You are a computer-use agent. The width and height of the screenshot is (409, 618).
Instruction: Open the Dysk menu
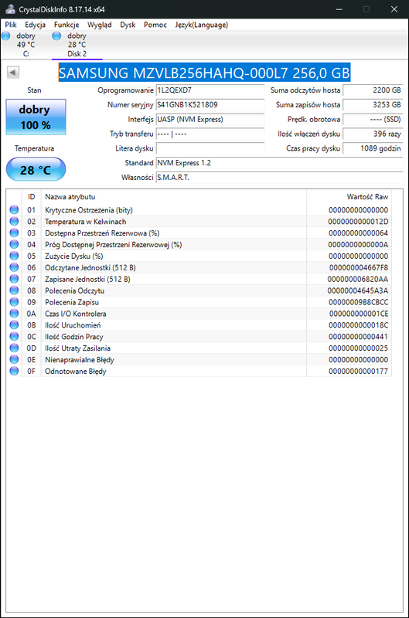128,25
